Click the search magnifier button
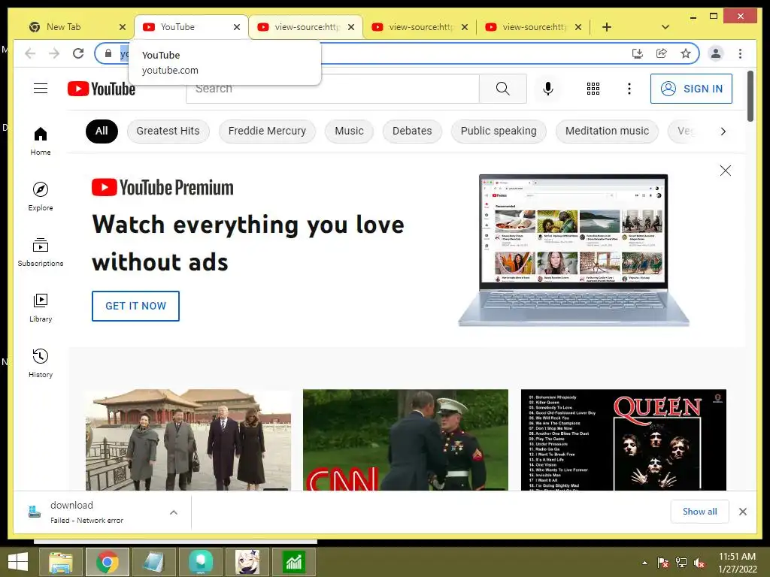This screenshot has height=577, width=770. [502, 89]
